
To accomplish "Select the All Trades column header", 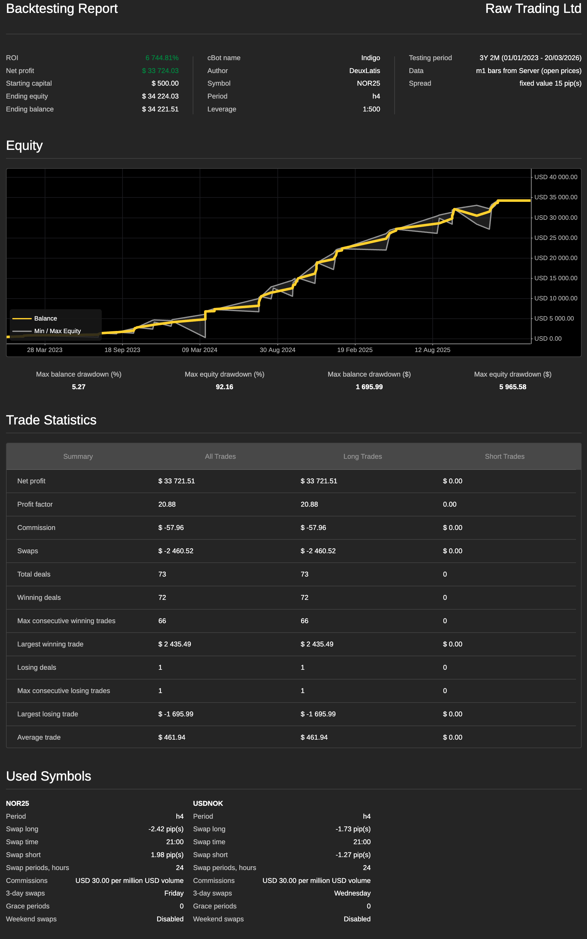I will pyautogui.click(x=220, y=457).
